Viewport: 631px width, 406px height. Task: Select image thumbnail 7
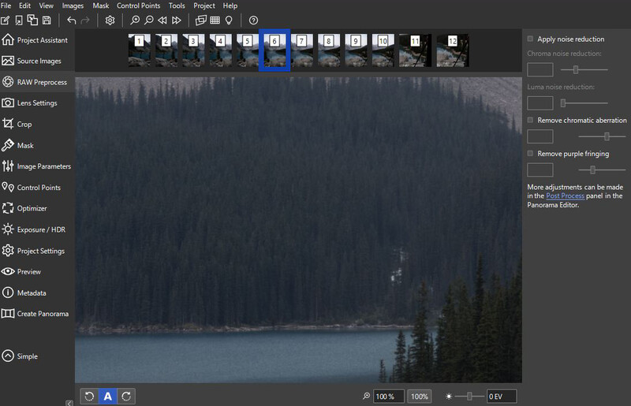coord(302,50)
